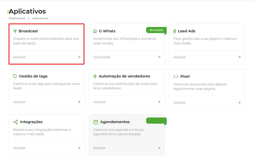
Task: Click the Pixel card title
Action: pyautogui.click(x=185, y=76)
